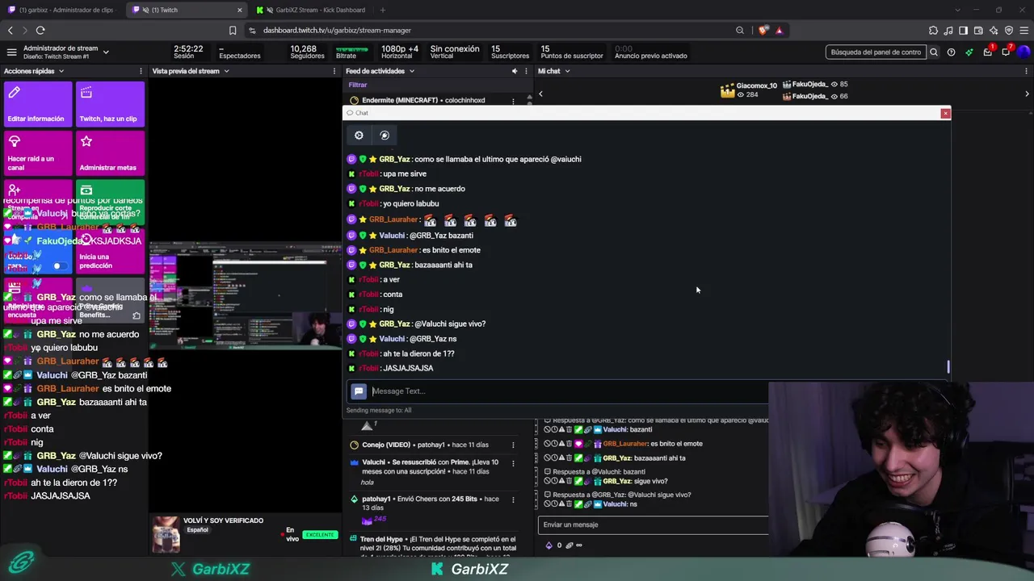Open Acciones rápidas panel options menu
This screenshot has width=1034, height=581.
click(x=141, y=71)
